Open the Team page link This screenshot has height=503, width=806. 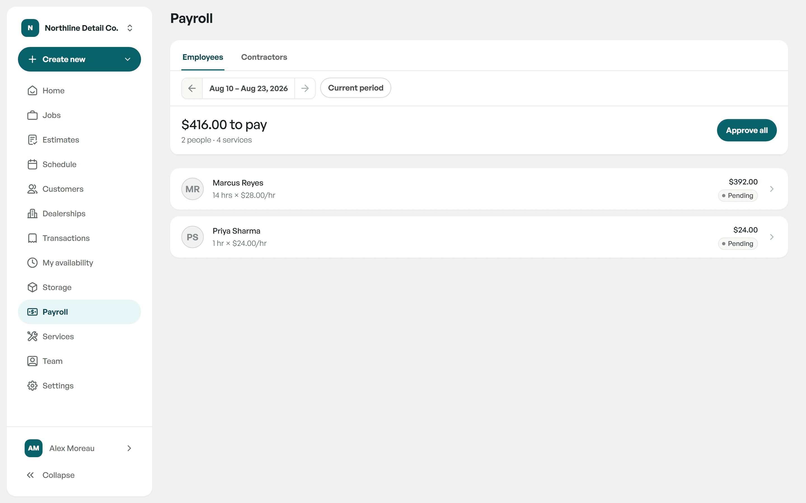point(79,361)
